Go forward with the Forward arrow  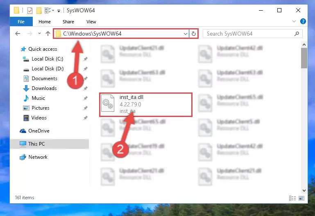[x=29, y=34]
